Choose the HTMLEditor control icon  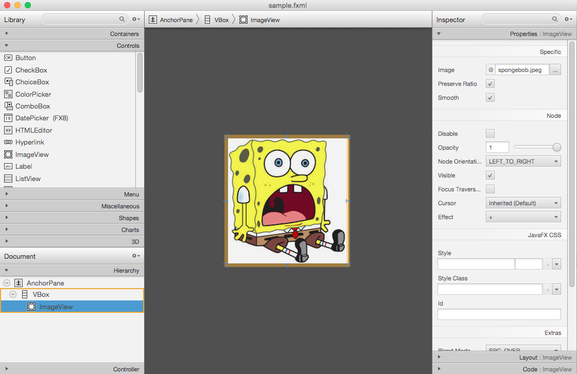click(8, 130)
